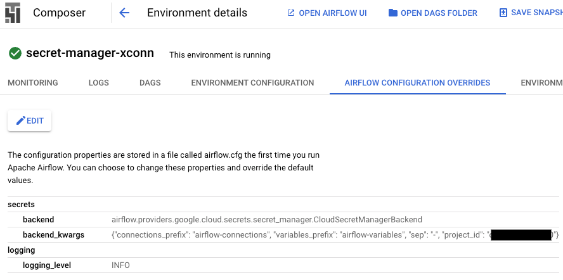Click the Save Snapshot icon

(x=503, y=13)
